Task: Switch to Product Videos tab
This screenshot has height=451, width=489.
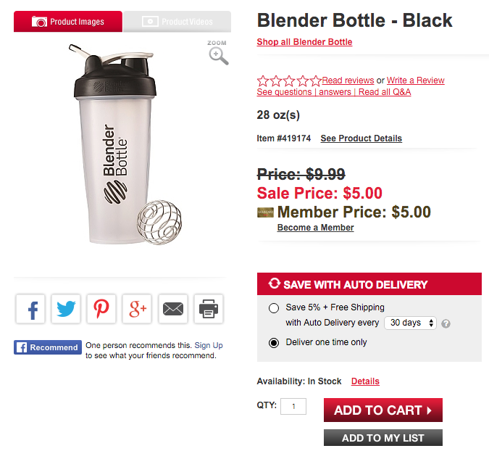Action: [177, 22]
